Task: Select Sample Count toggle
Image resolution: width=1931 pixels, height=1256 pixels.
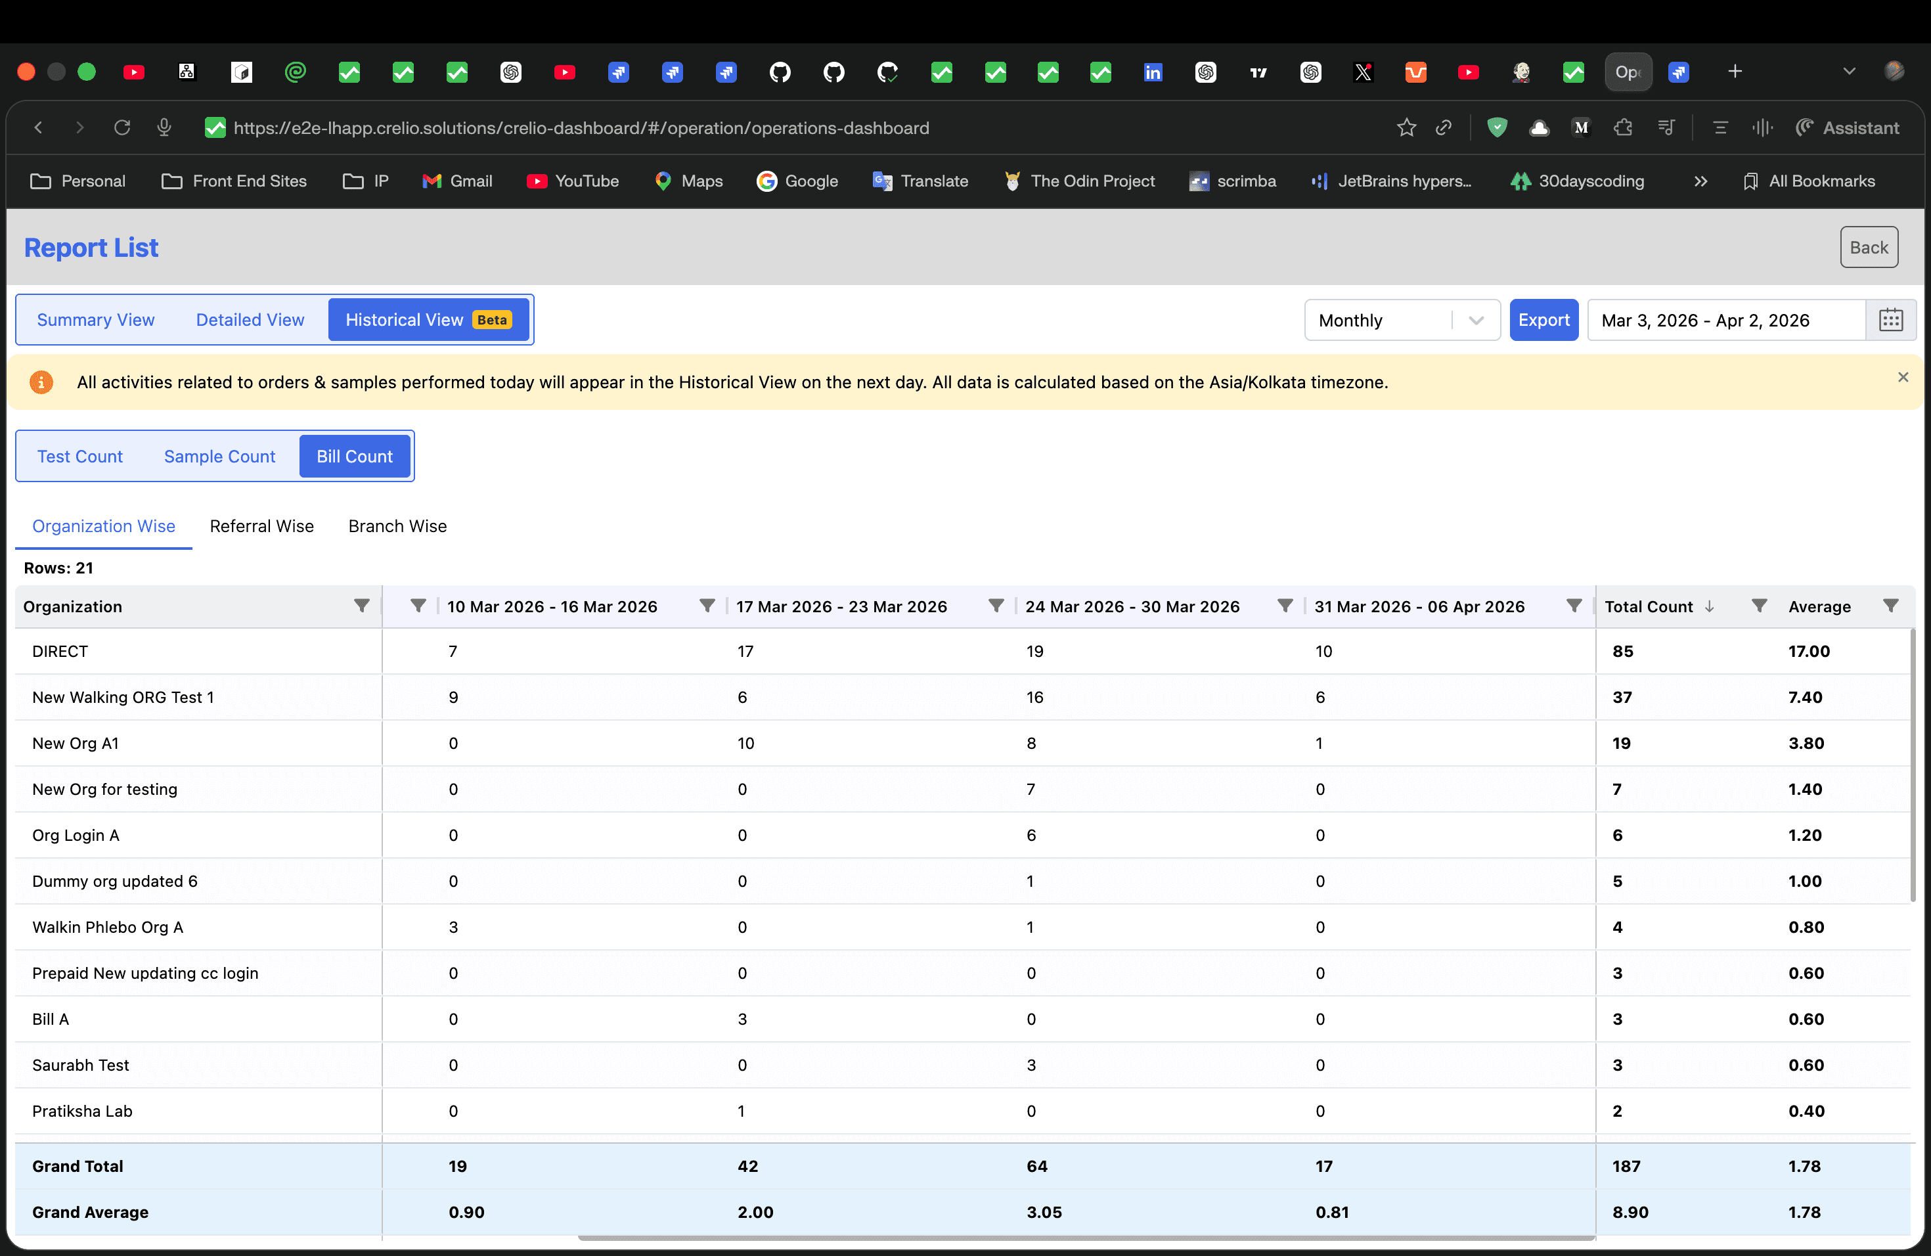Action: pos(219,456)
